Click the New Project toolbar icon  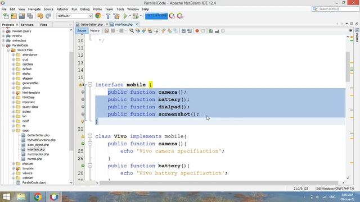point(13,16)
